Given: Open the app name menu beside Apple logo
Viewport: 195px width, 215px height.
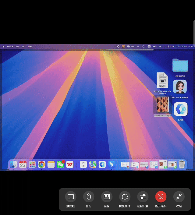Looking at the screenshot, I should [x=10, y=47].
